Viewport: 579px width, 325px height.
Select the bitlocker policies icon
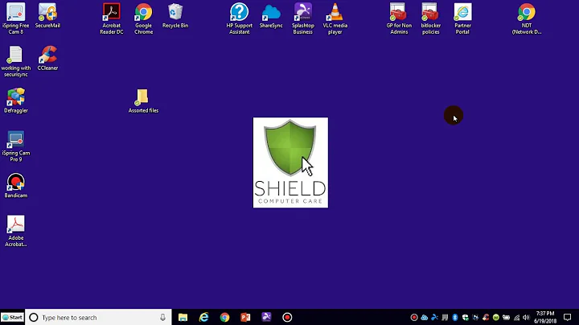(430, 19)
